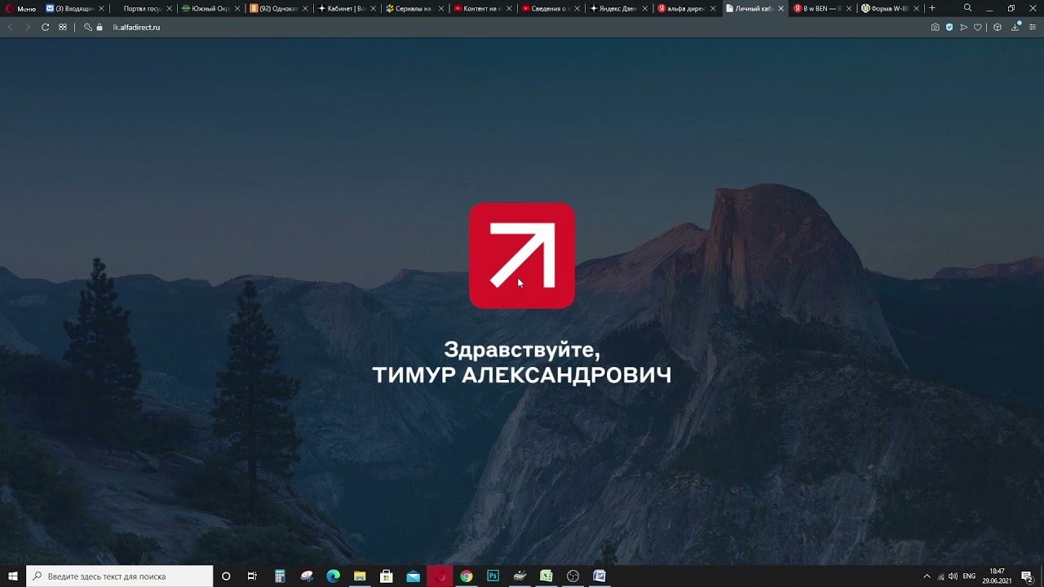Open the Кабинет tab
Viewport: 1044px width, 587px height.
point(347,8)
